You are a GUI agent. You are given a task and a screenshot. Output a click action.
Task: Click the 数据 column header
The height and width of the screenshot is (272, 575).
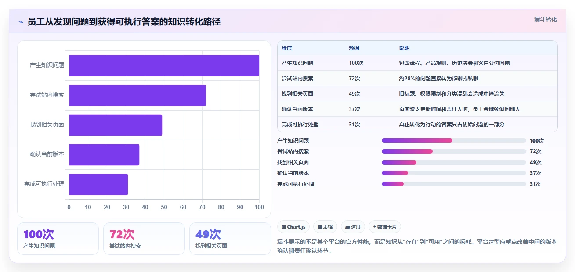pos(354,48)
